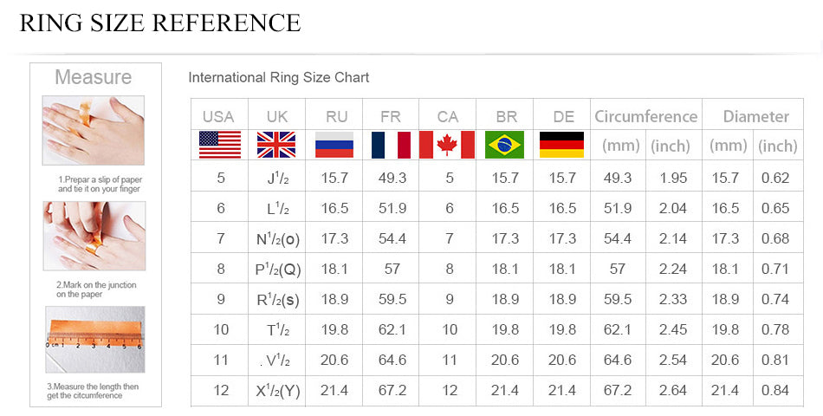Viewport: 823px width, 416px height.
Task: Select the USA size 12 cell
Action: [221, 390]
